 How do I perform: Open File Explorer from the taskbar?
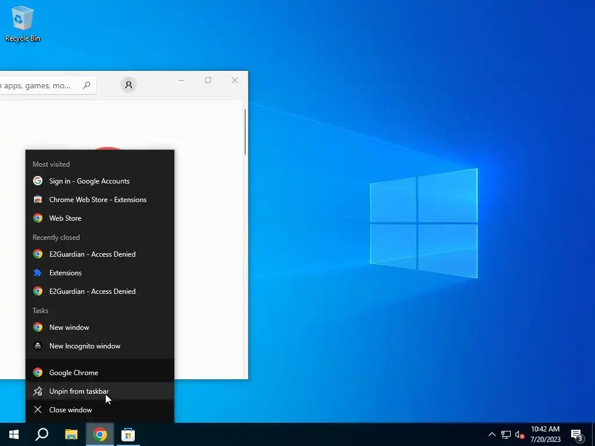click(71, 434)
